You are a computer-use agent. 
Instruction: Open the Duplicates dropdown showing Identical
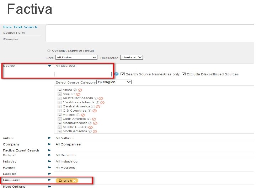132,57
